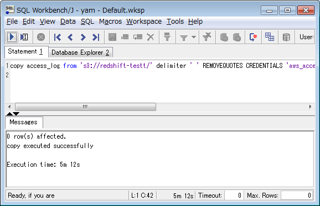Screen dimensions: 320x206
Task: Maximize the SQL Workbench/J window
Action: [x=287, y=10]
